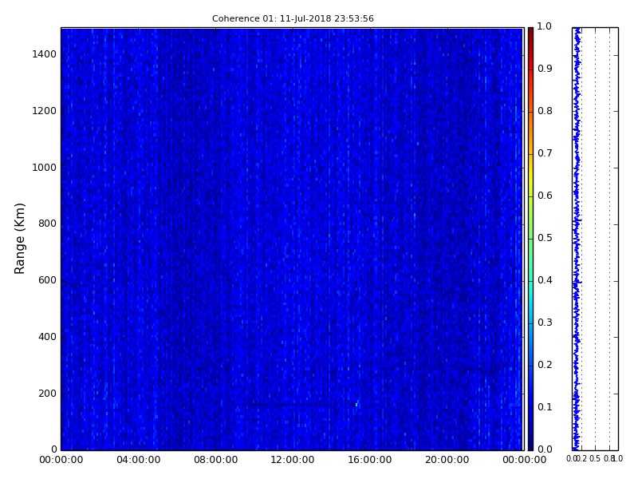Viewport: 638px width, 479px height.
Task: Click the 600 range tick label
Action: [47, 280]
